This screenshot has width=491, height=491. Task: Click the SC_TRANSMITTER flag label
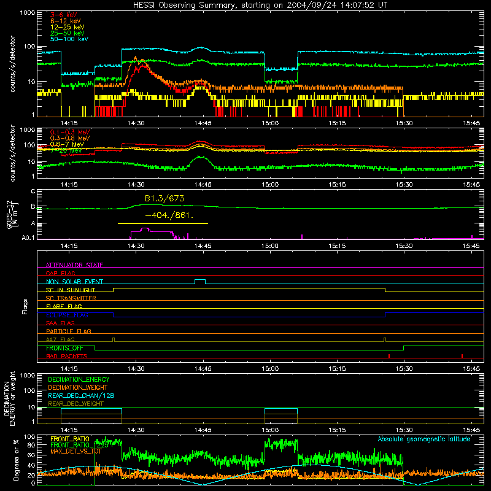[x=71, y=298]
